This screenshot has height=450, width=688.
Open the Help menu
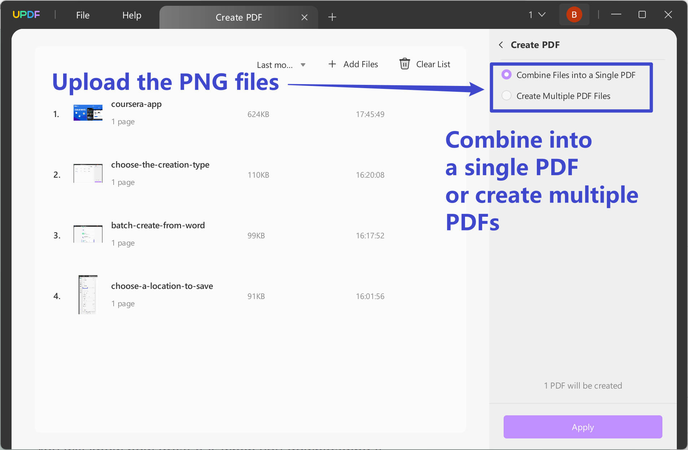[x=132, y=15]
